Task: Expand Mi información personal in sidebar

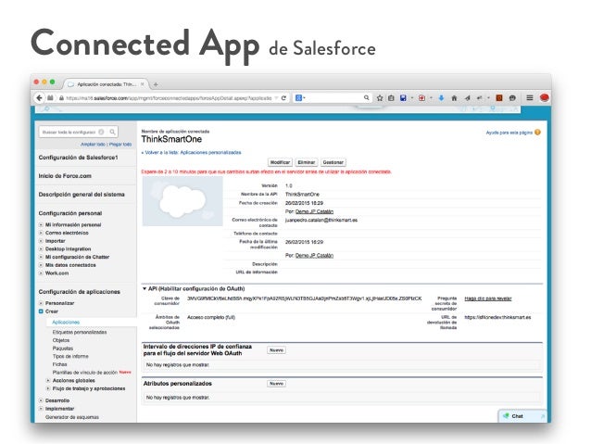Action: pyautogui.click(x=41, y=224)
